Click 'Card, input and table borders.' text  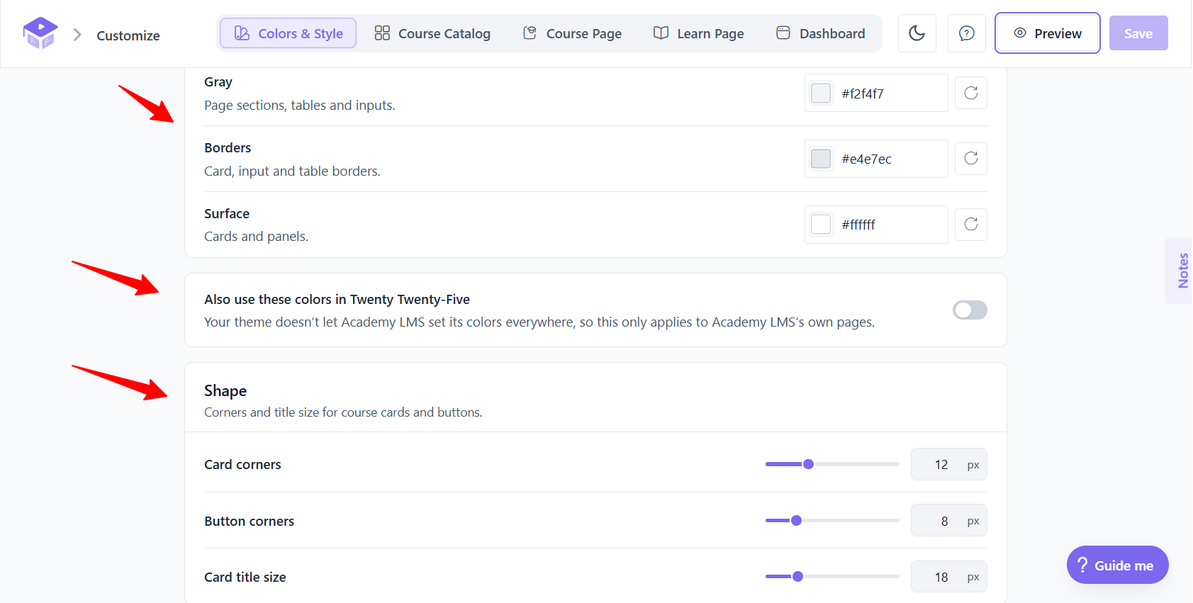(292, 171)
